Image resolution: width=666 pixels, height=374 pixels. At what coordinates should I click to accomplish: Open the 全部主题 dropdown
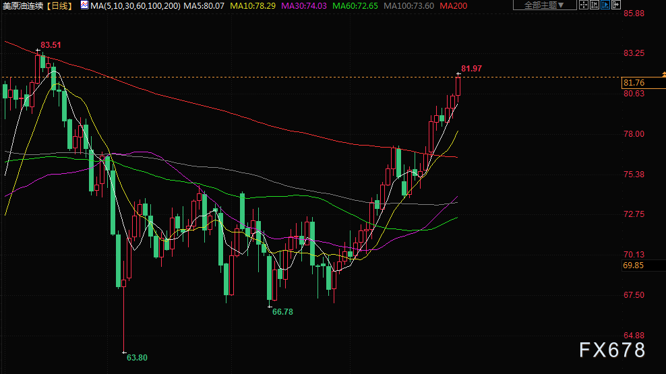[545, 5]
